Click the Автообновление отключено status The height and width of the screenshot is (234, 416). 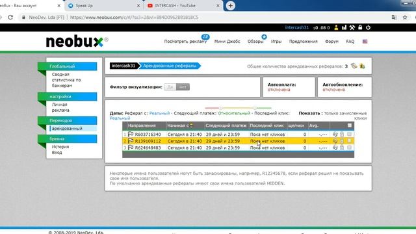333,90
